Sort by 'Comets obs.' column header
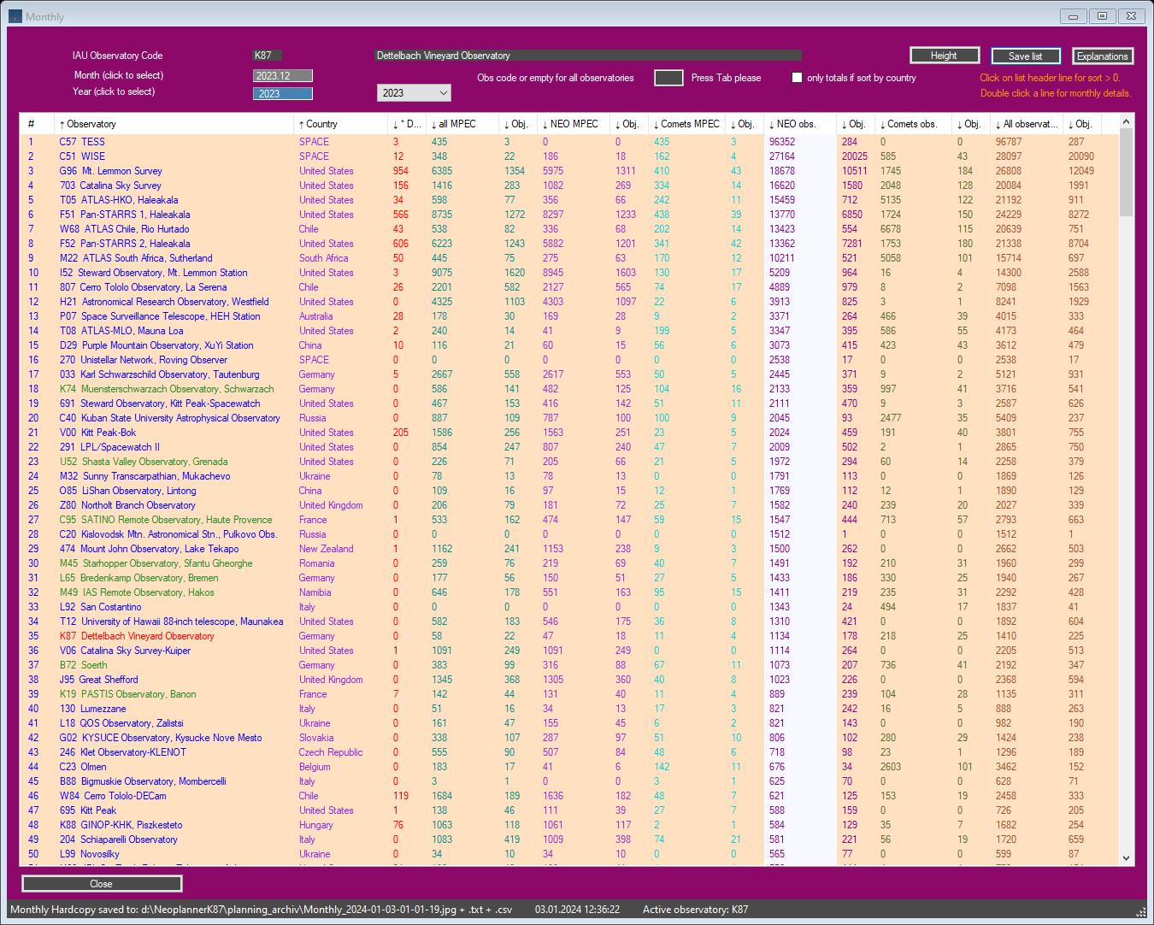 (914, 124)
